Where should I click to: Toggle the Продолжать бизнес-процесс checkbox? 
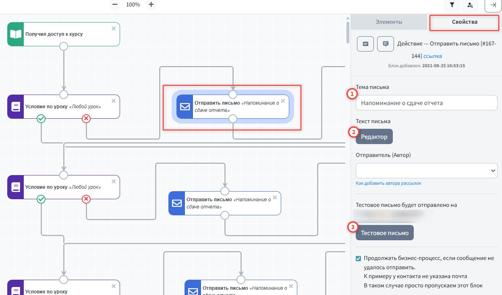359,258
